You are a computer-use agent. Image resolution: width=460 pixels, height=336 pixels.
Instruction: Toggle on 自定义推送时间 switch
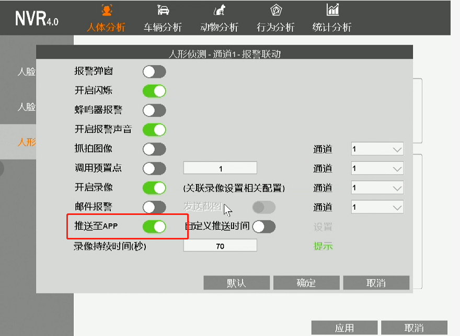pyautogui.click(x=263, y=226)
